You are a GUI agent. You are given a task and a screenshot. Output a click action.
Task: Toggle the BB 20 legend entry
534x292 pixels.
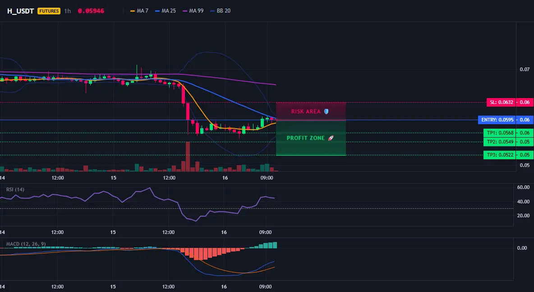tap(221, 11)
